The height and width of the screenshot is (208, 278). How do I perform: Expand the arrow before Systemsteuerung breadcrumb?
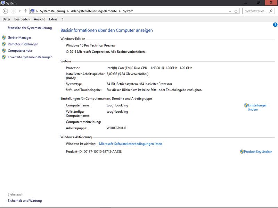[x=37, y=11]
